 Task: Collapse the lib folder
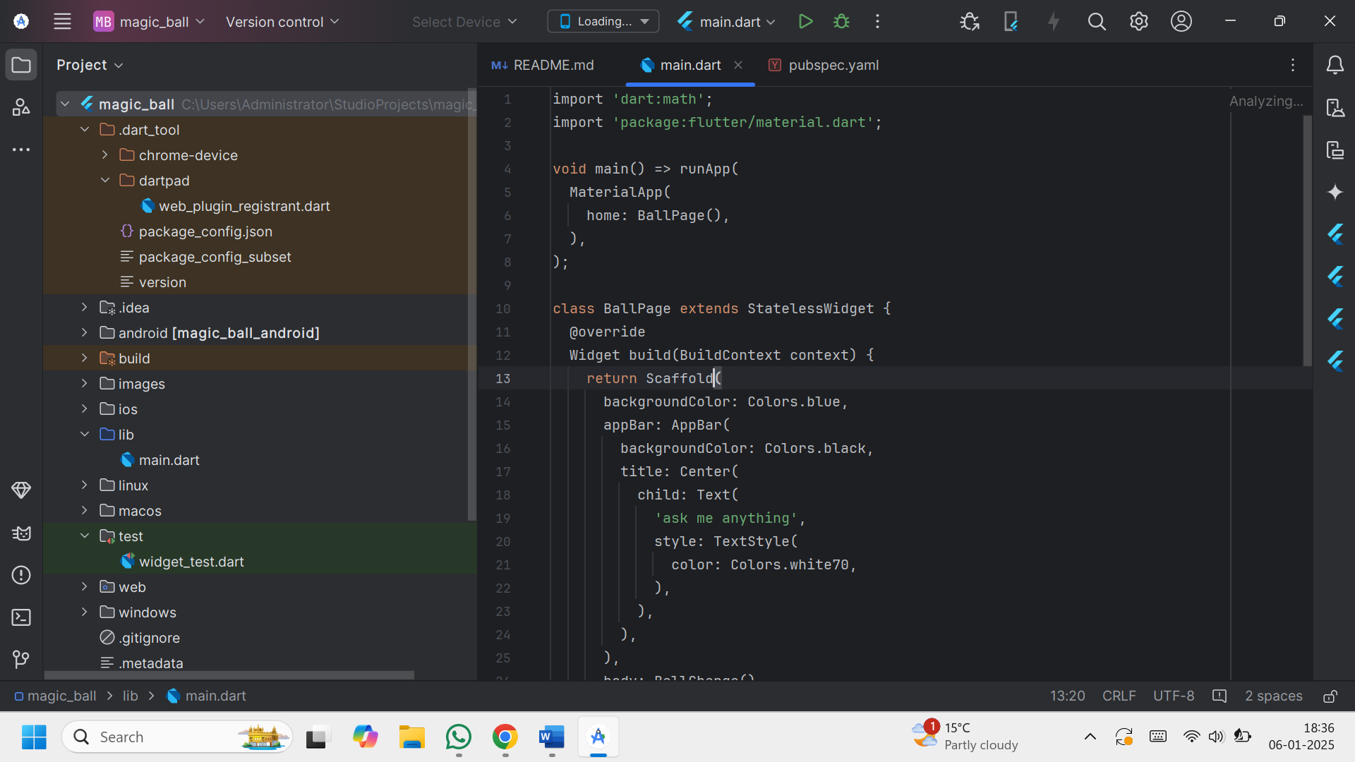point(85,435)
